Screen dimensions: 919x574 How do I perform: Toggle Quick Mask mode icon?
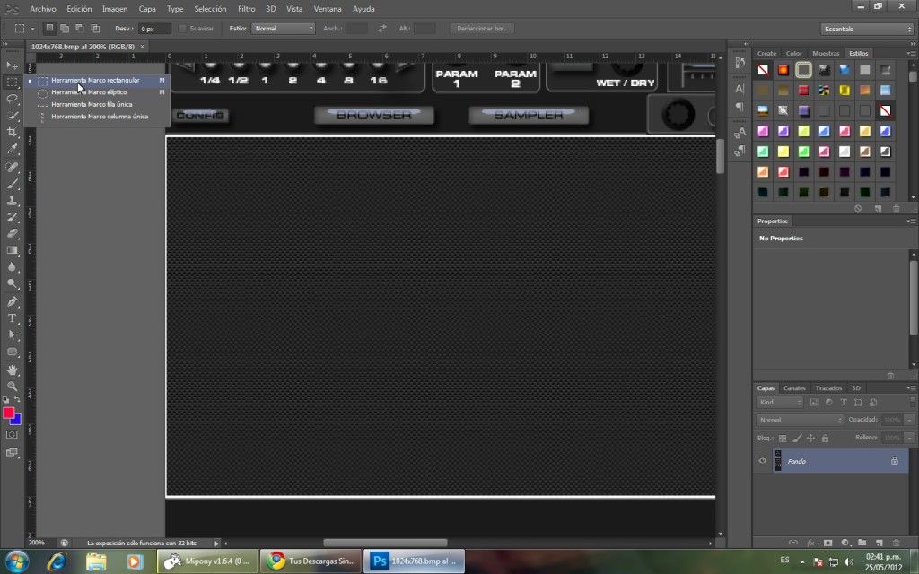[x=12, y=435]
